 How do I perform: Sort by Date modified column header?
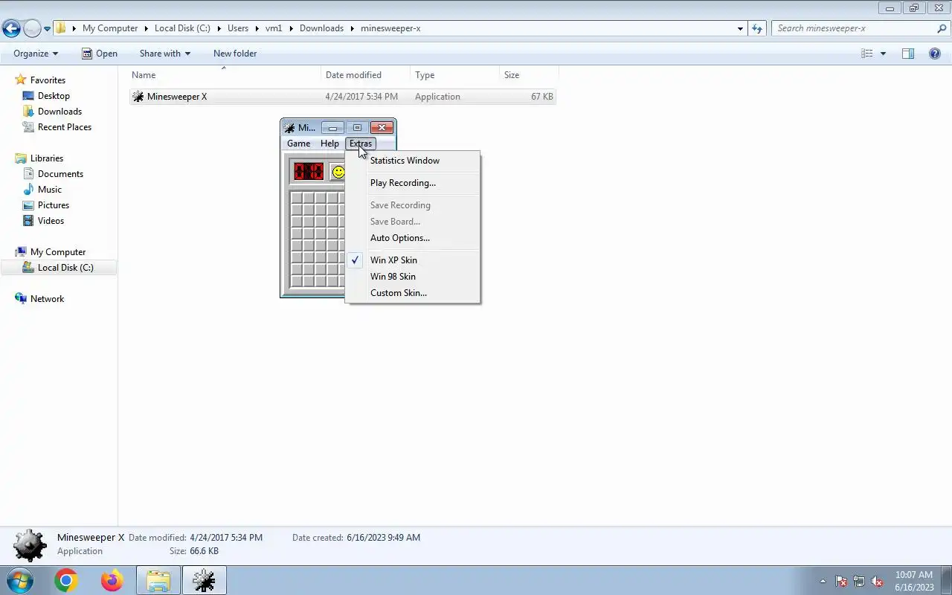coord(366,75)
